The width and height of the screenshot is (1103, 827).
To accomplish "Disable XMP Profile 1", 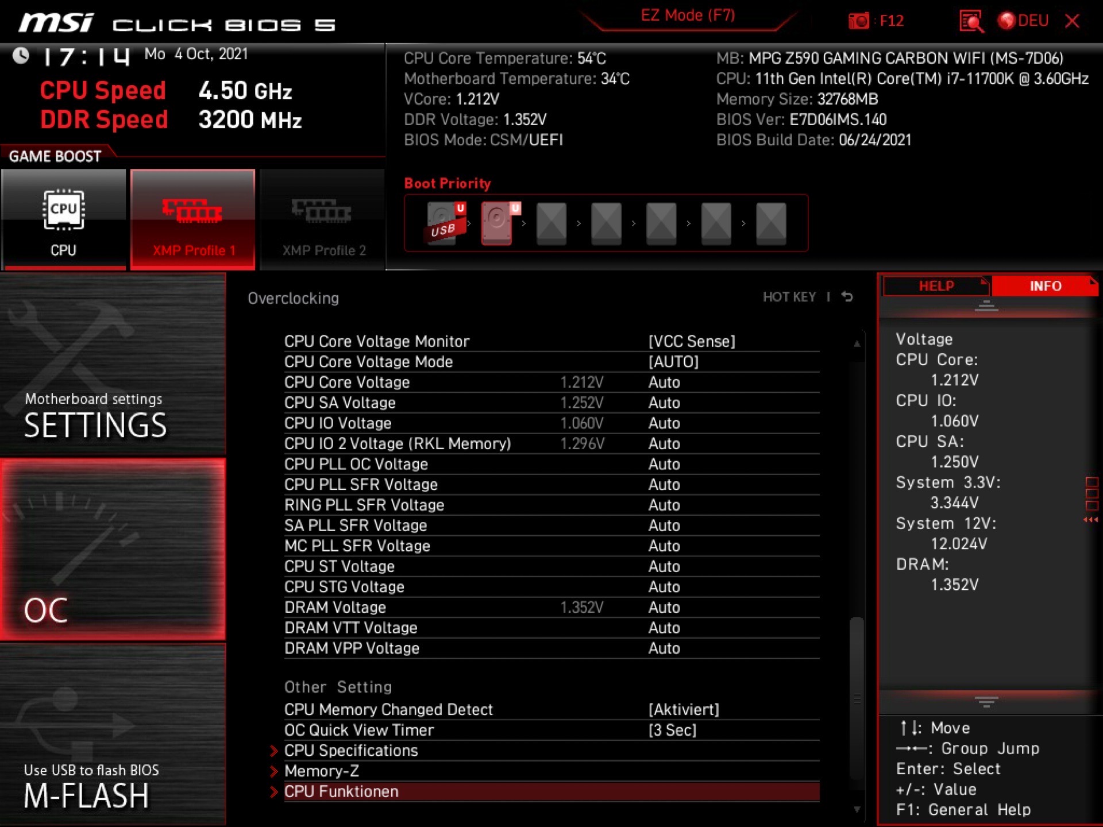I will click(x=193, y=219).
